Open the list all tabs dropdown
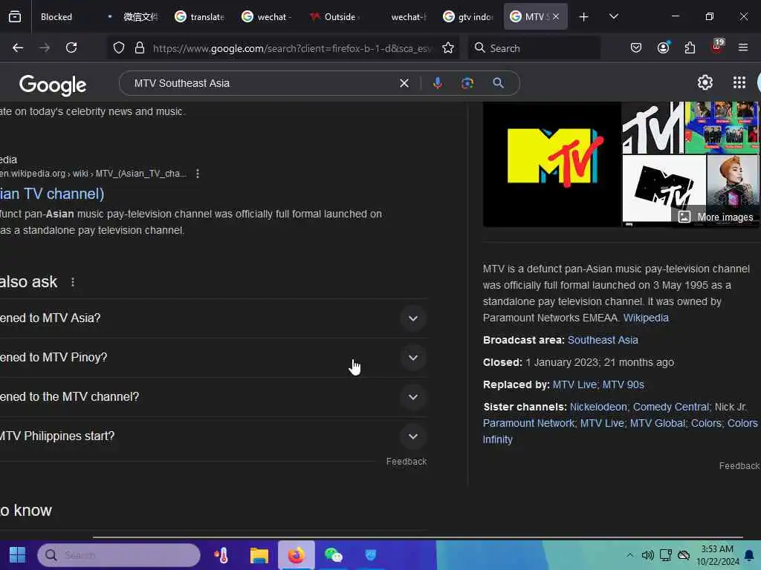This screenshot has width=761, height=570. [613, 17]
